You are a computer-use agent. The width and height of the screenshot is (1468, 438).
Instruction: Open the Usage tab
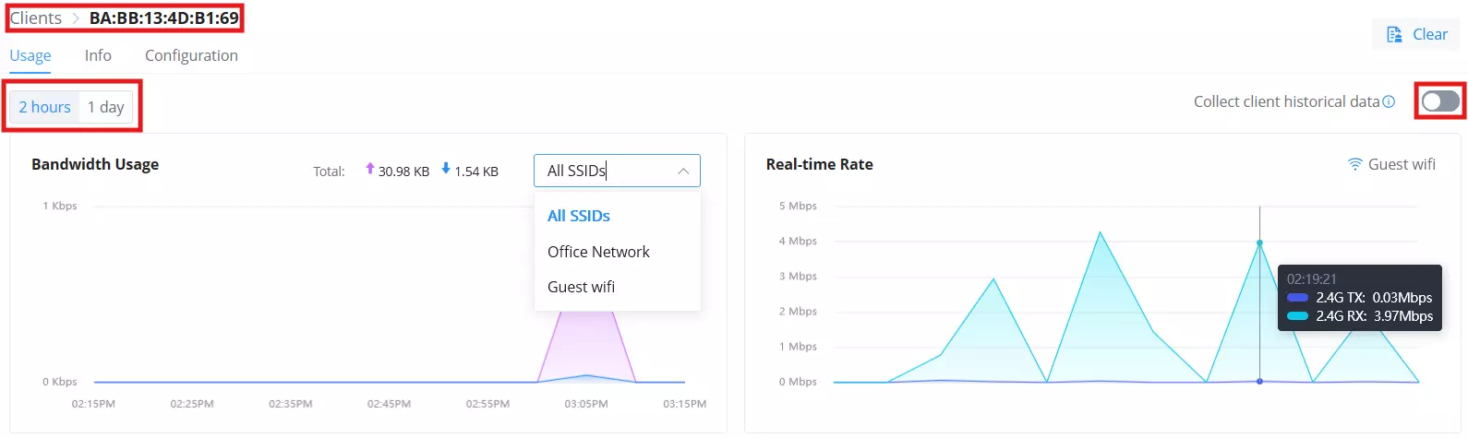click(x=30, y=55)
